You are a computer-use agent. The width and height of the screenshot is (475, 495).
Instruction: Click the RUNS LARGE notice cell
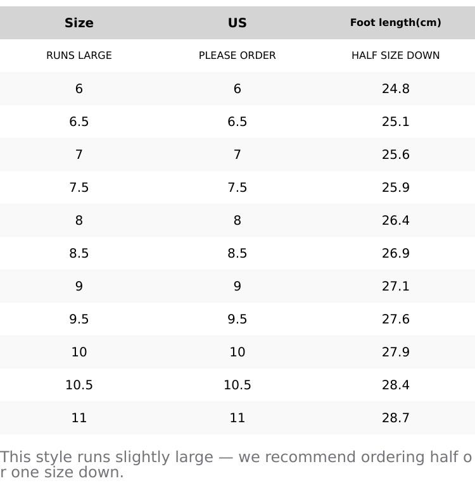[x=79, y=56]
